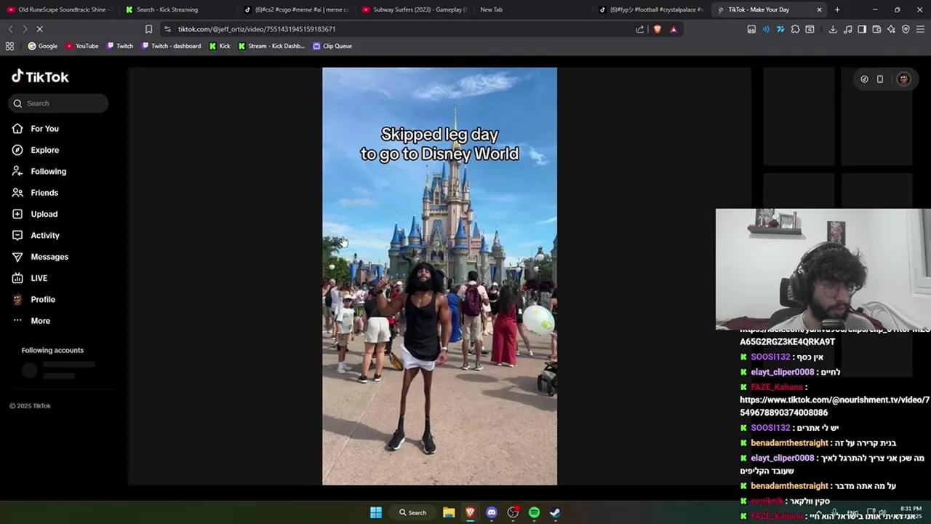The width and height of the screenshot is (931, 524).
Task: Click the share page icon in address bar
Action: tap(640, 29)
